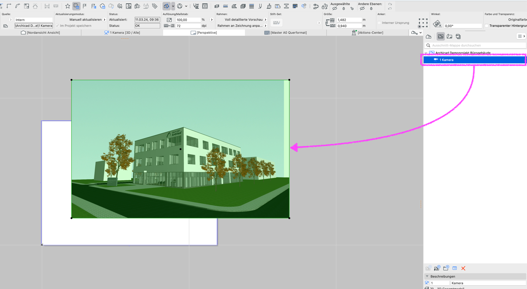527x289 pixels.
Task: Click the height size field 0,940
Action: tap(349, 26)
